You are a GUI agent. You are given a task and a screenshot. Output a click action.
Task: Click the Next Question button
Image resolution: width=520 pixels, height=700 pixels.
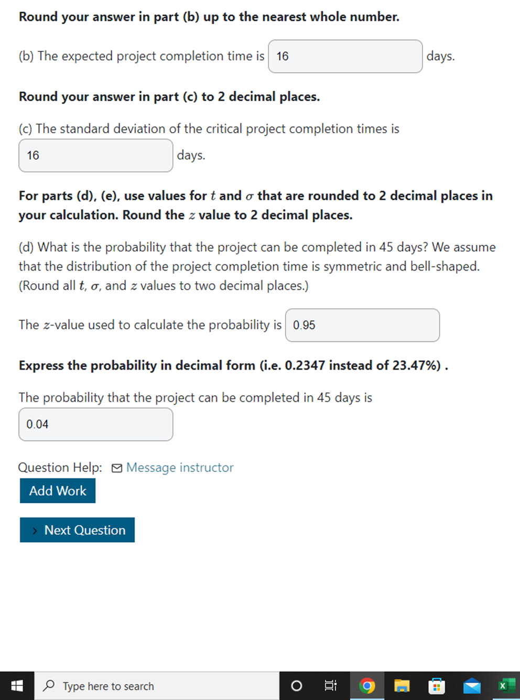pyautogui.click(x=77, y=530)
